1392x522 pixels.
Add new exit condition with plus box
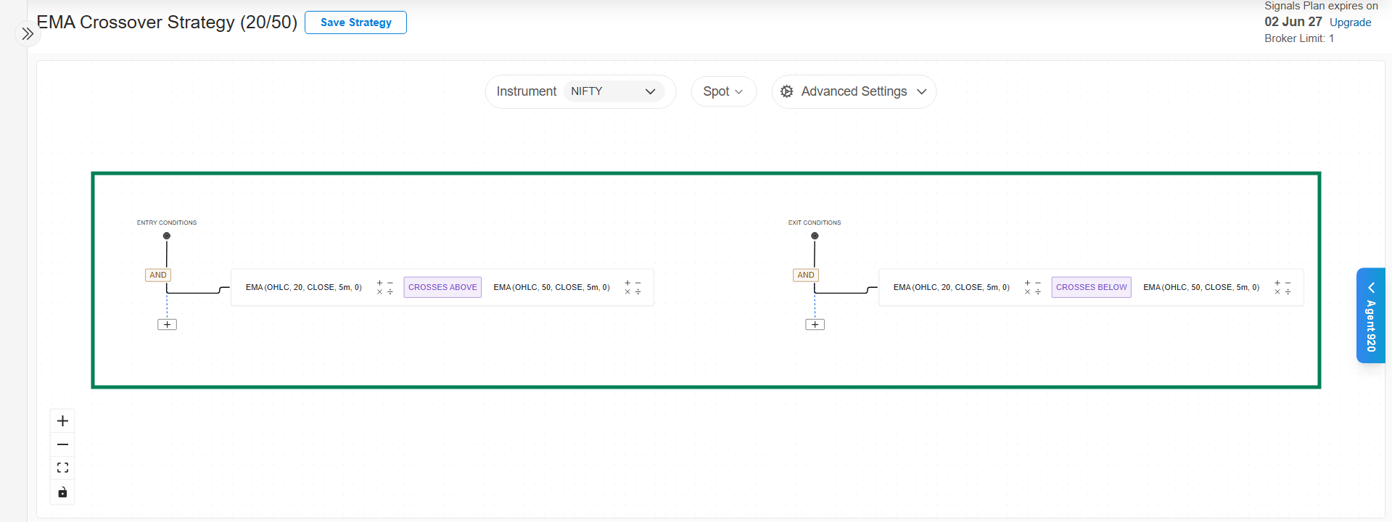point(815,325)
